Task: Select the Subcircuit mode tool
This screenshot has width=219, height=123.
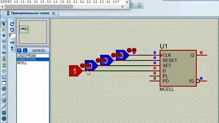Action: pos(4,59)
